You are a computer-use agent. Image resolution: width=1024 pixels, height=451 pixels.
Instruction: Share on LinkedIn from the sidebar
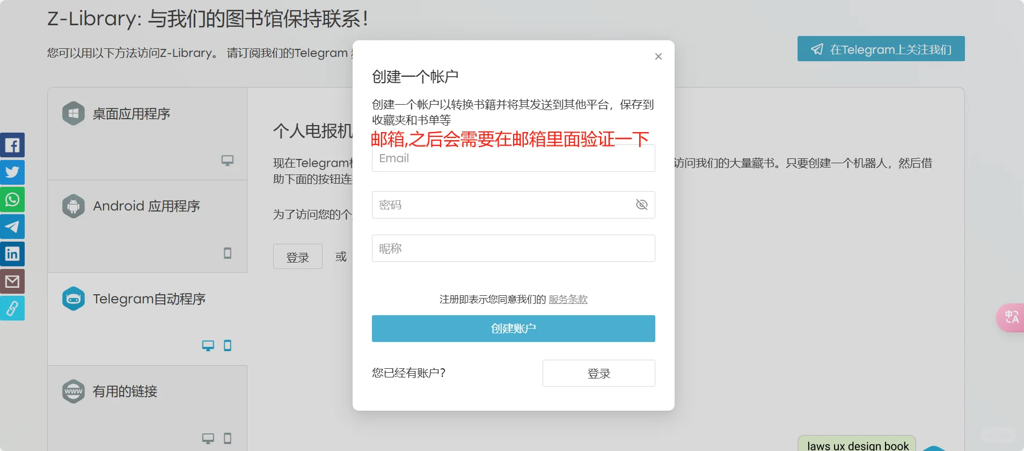12,254
